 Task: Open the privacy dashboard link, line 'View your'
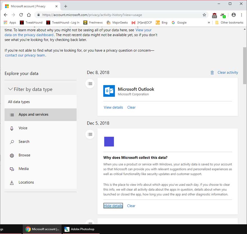tap(143, 30)
